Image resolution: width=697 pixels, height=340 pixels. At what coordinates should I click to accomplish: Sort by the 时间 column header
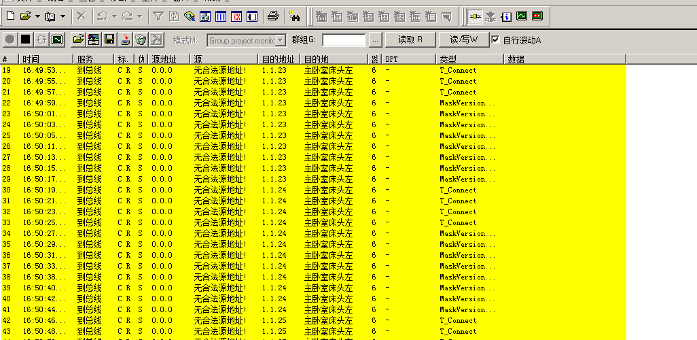click(x=45, y=59)
